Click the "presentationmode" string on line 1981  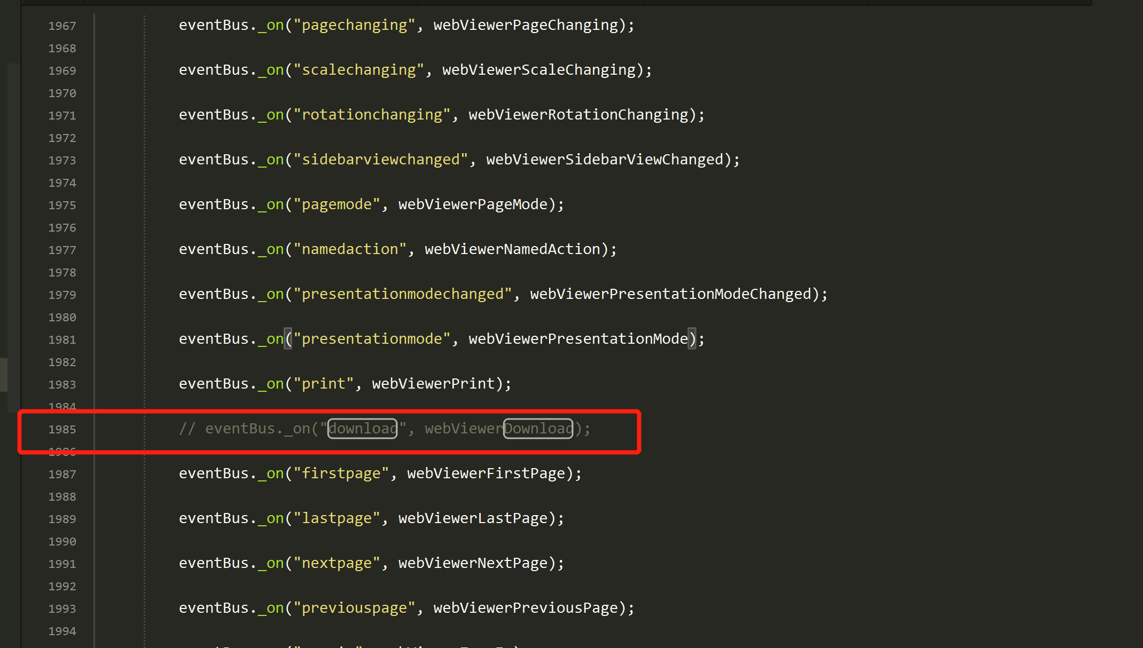(372, 339)
